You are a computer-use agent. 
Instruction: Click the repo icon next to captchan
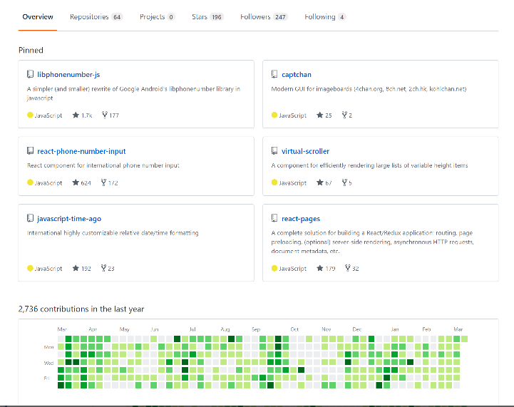(x=274, y=74)
